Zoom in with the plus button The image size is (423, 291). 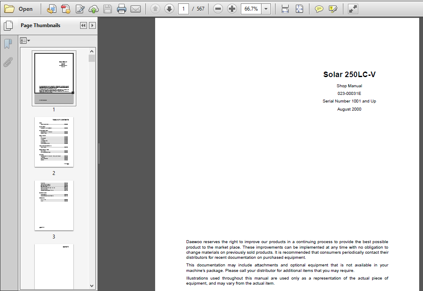(232, 9)
